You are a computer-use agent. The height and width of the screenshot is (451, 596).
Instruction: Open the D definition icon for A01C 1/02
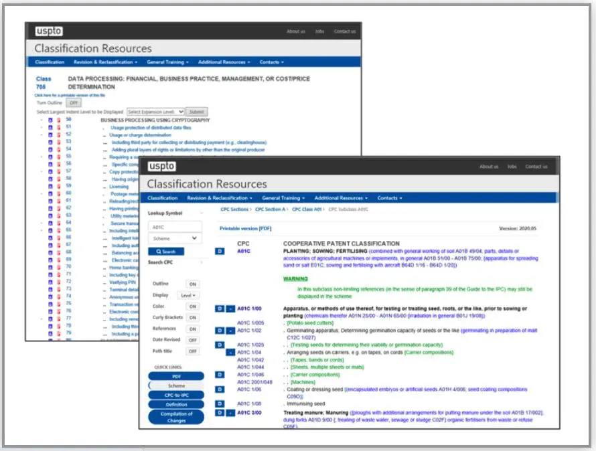[x=220, y=331]
